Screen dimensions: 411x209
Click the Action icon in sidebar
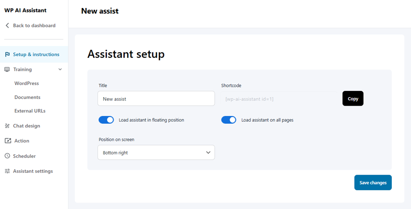(7, 141)
